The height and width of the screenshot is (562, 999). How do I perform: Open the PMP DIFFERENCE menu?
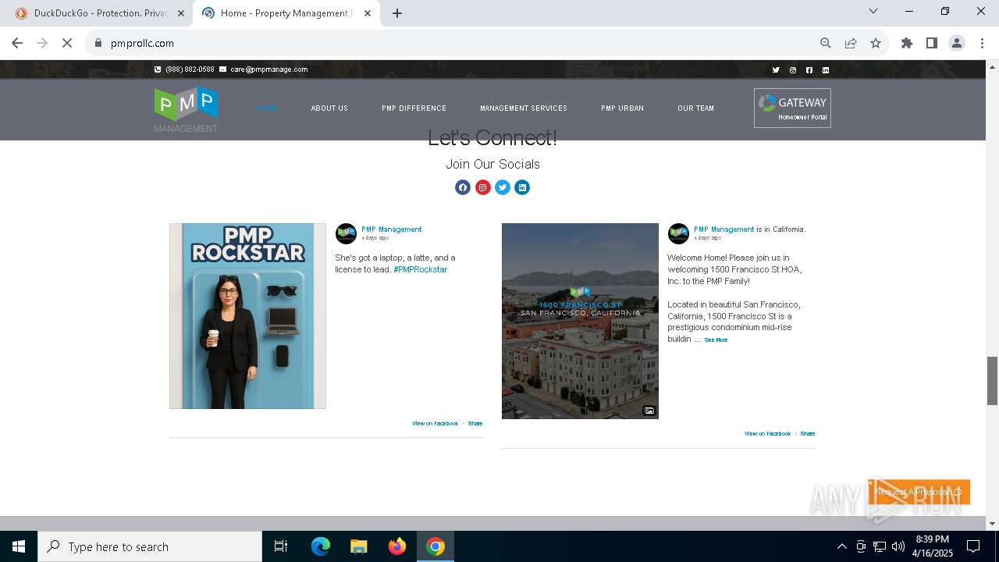pos(414,108)
